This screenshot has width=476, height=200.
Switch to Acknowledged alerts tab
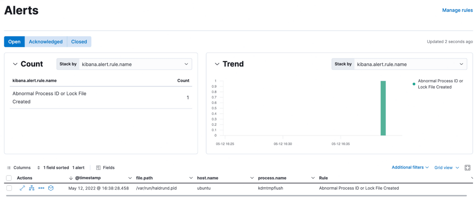(46, 42)
